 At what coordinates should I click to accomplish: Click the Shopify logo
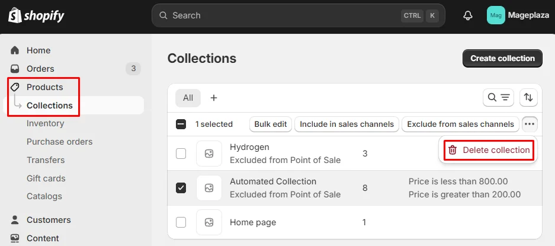point(37,15)
